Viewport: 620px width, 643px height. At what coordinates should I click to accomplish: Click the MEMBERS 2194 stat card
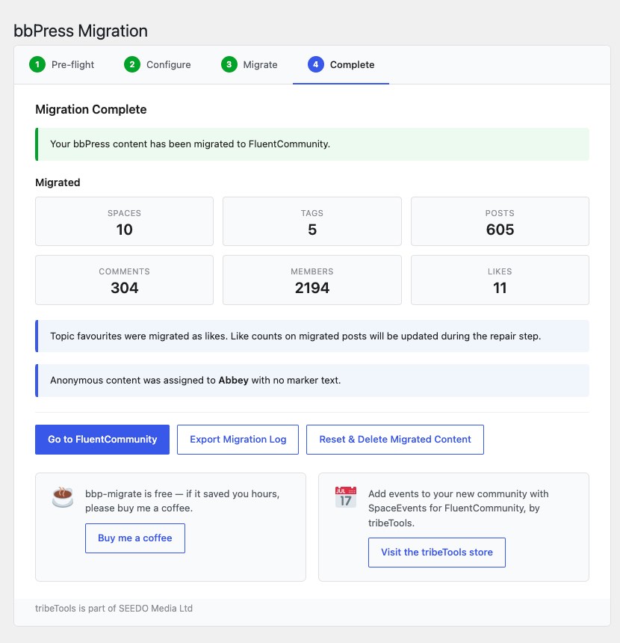[312, 280]
